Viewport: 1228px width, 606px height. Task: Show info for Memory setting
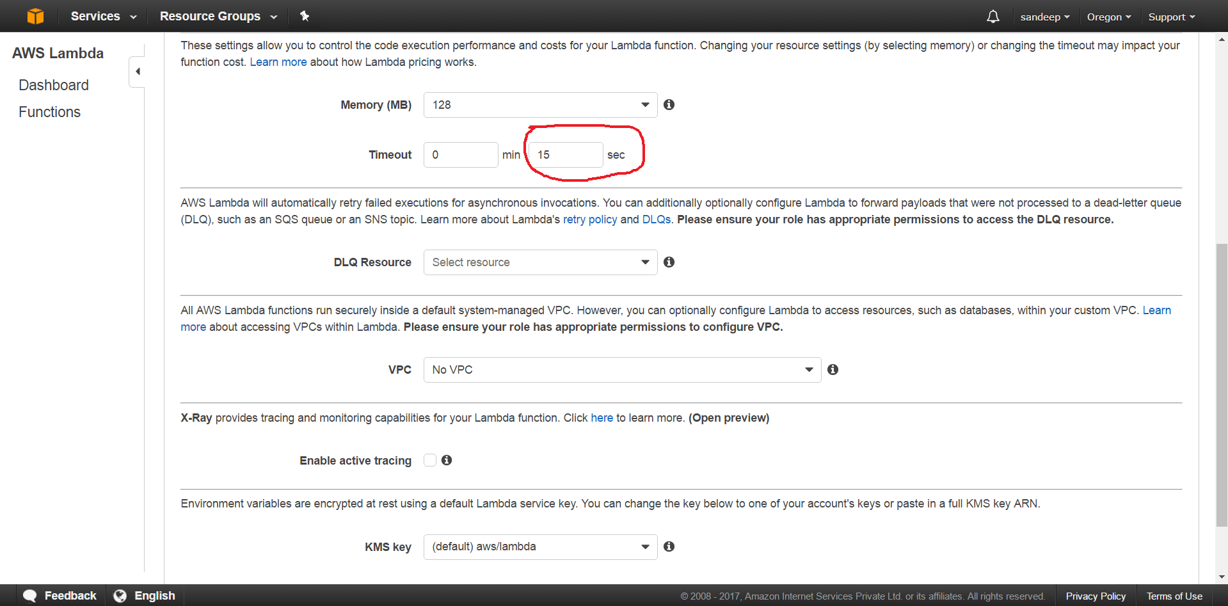pyautogui.click(x=669, y=104)
